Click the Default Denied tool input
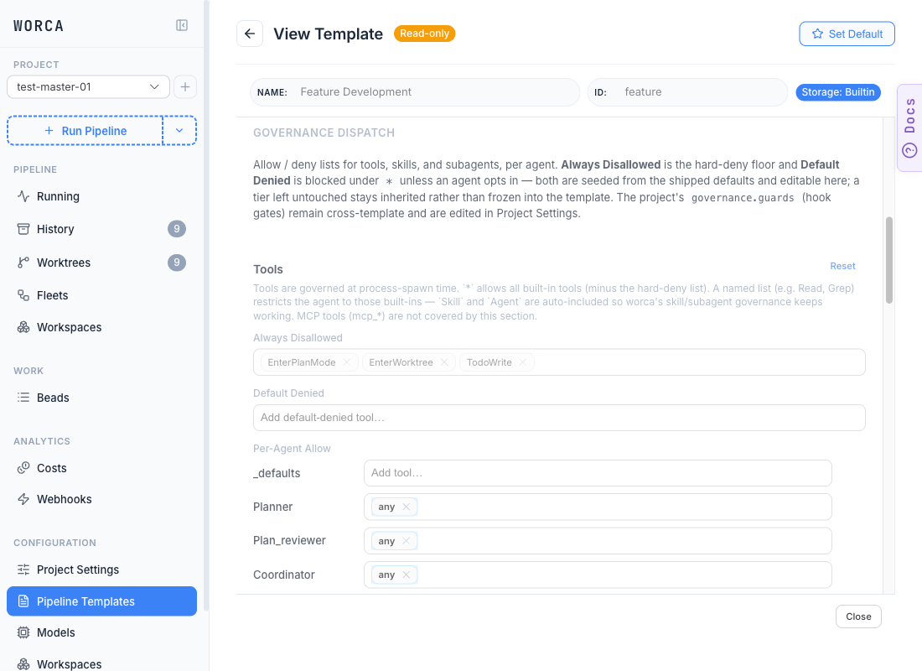This screenshot has height=671, width=922. coord(559,418)
